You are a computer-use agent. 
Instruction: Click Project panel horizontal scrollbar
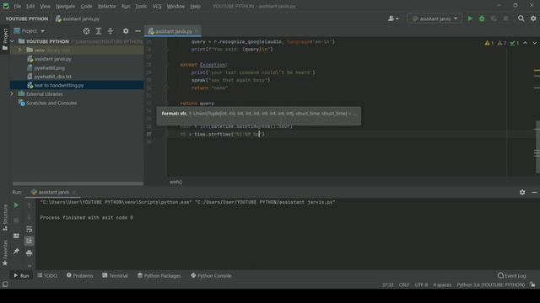click(78, 183)
